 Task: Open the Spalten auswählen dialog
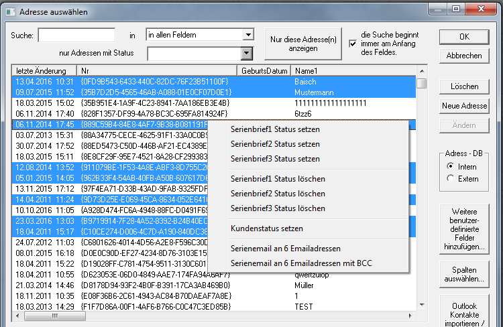coord(463,273)
